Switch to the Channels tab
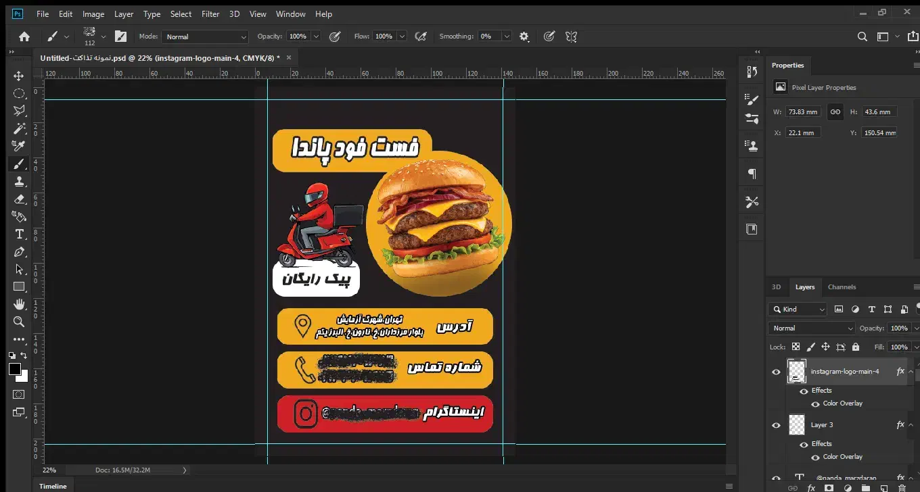This screenshot has height=492, width=920. (842, 287)
